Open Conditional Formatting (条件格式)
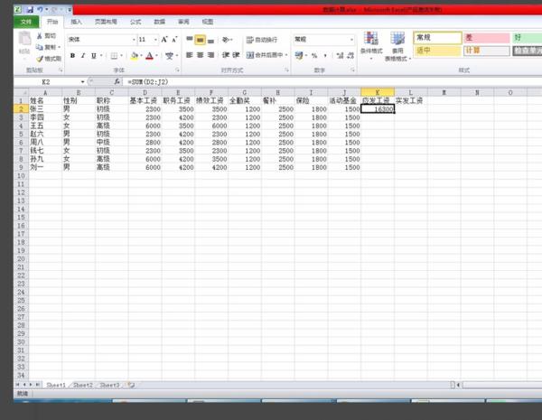Viewport: 542px width, 420px height. point(370,43)
